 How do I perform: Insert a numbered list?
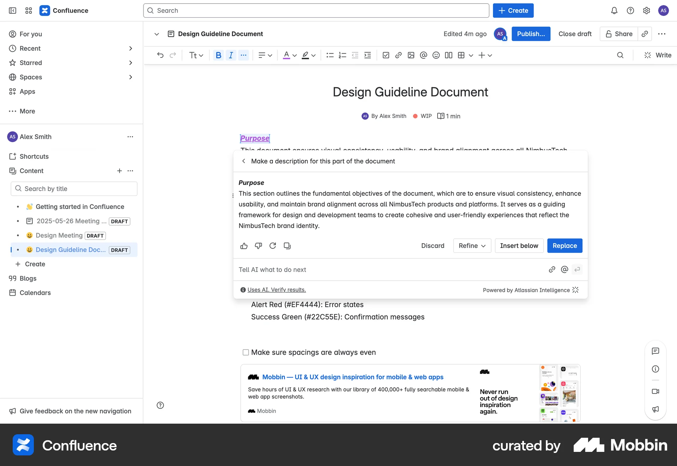click(342, 55)
